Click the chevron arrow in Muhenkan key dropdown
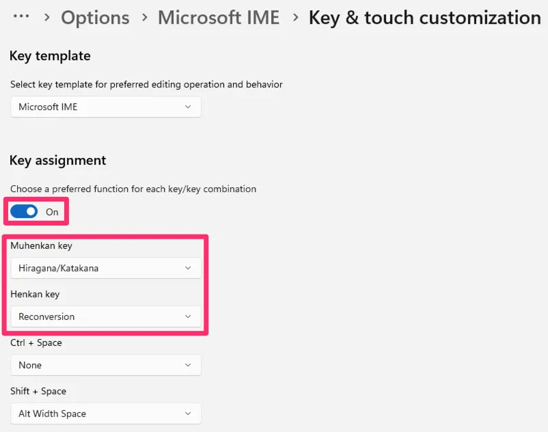Viewport: 548px width, 432px height. tap(188, 268)
